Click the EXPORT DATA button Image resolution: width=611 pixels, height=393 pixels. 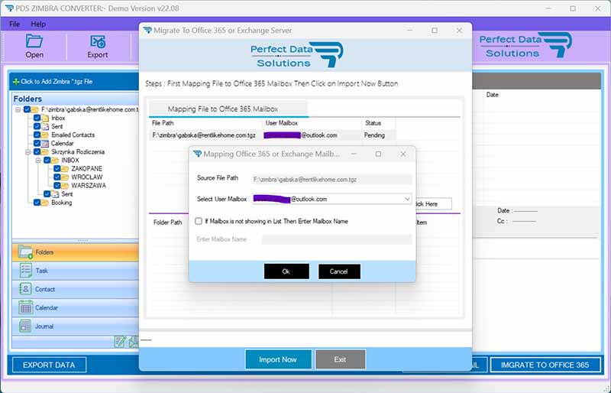pyautogui.click(x=49, y=365)
